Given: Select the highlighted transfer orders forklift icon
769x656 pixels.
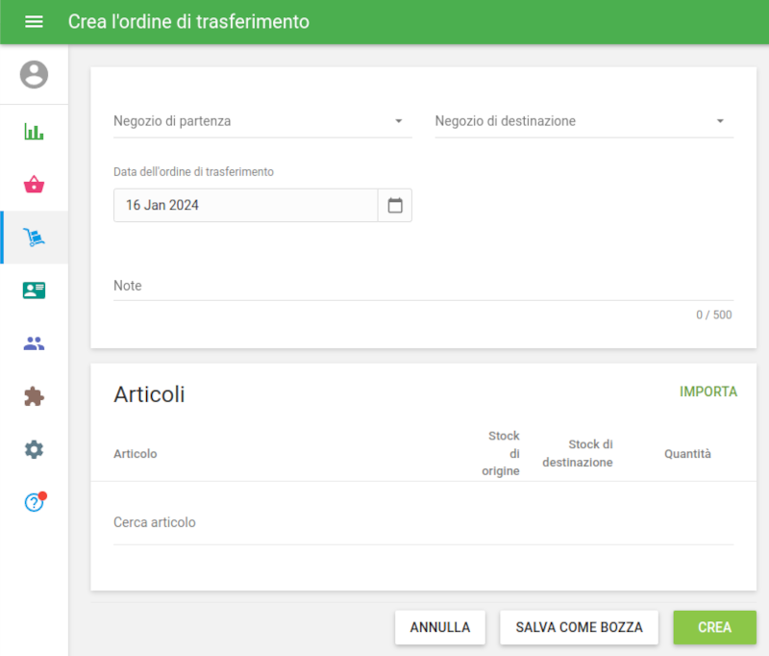Looking at the screenshot, I should (34, 236).
